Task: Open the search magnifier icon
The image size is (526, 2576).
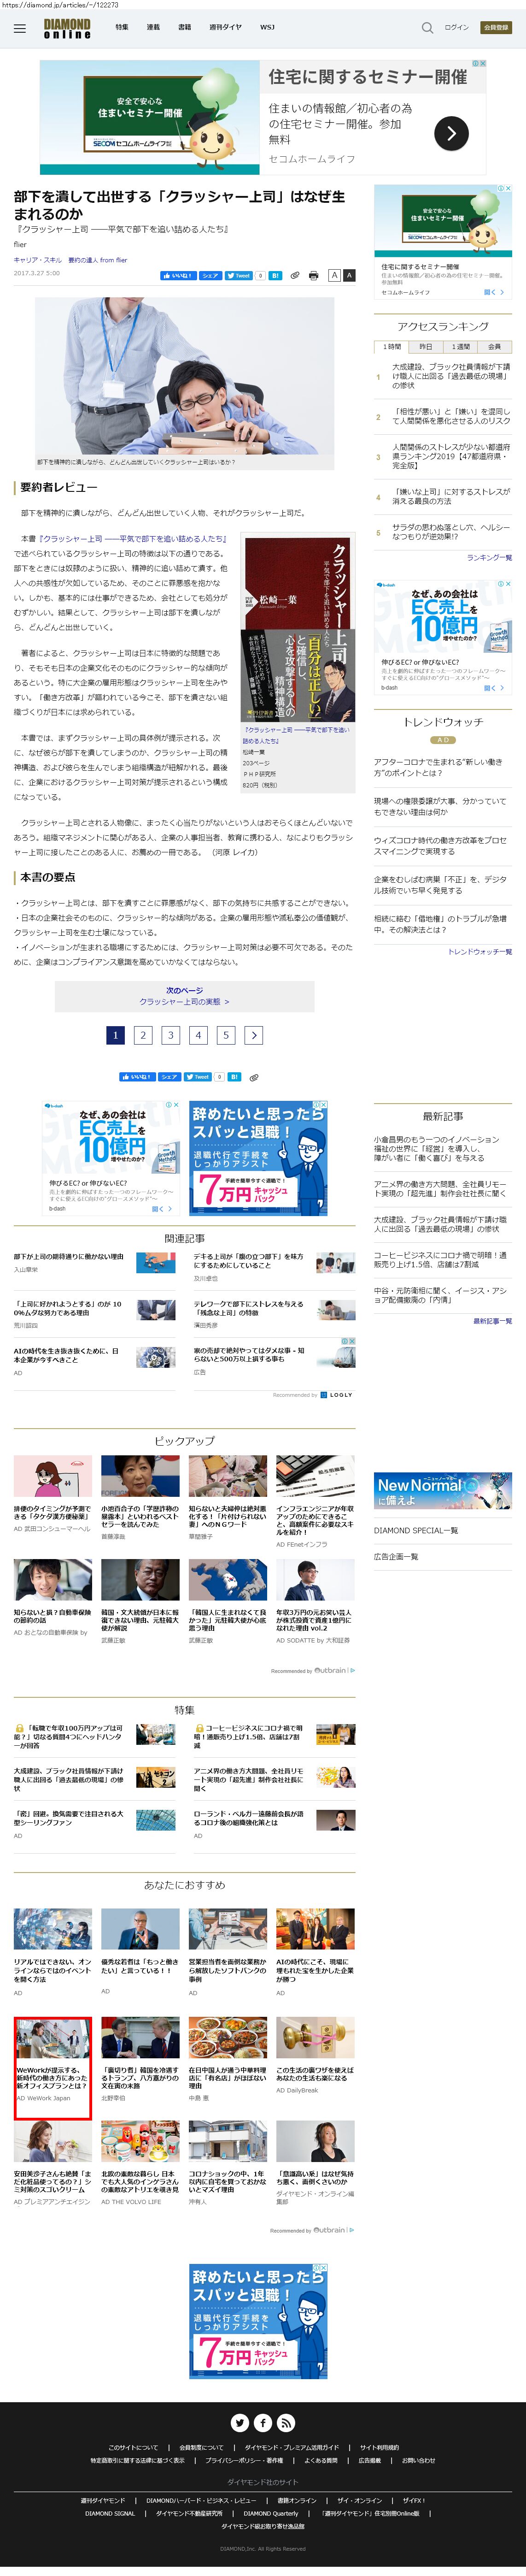Action: pyautogui.click(x=427, y=28)
